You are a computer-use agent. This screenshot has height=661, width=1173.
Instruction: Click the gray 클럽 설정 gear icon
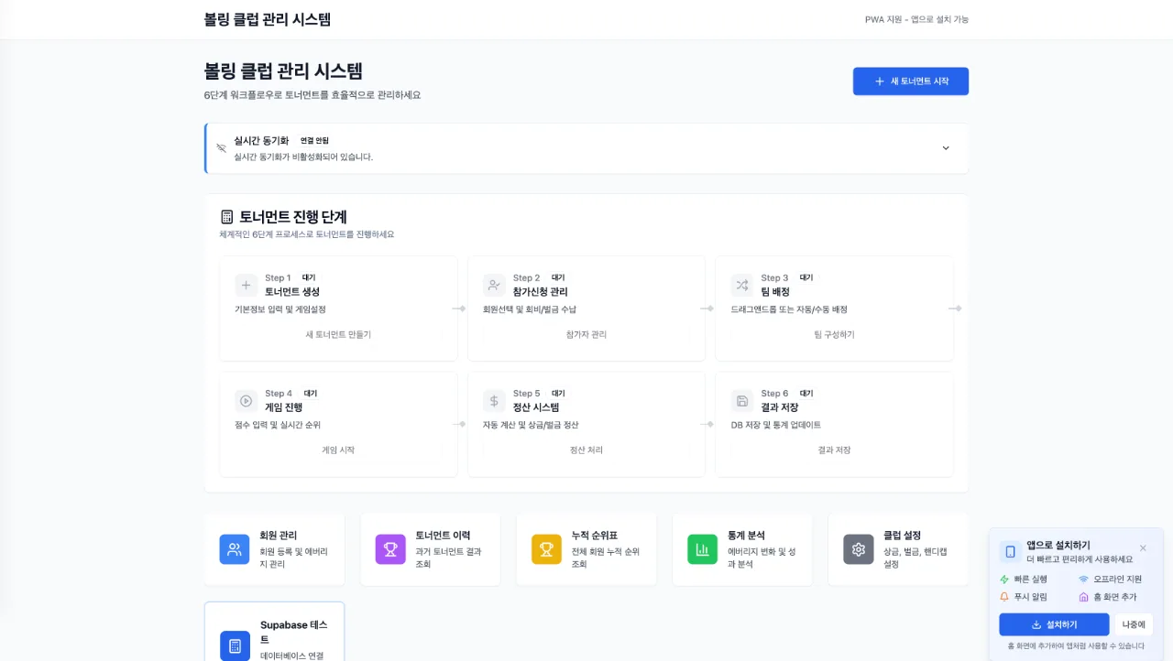859,549
